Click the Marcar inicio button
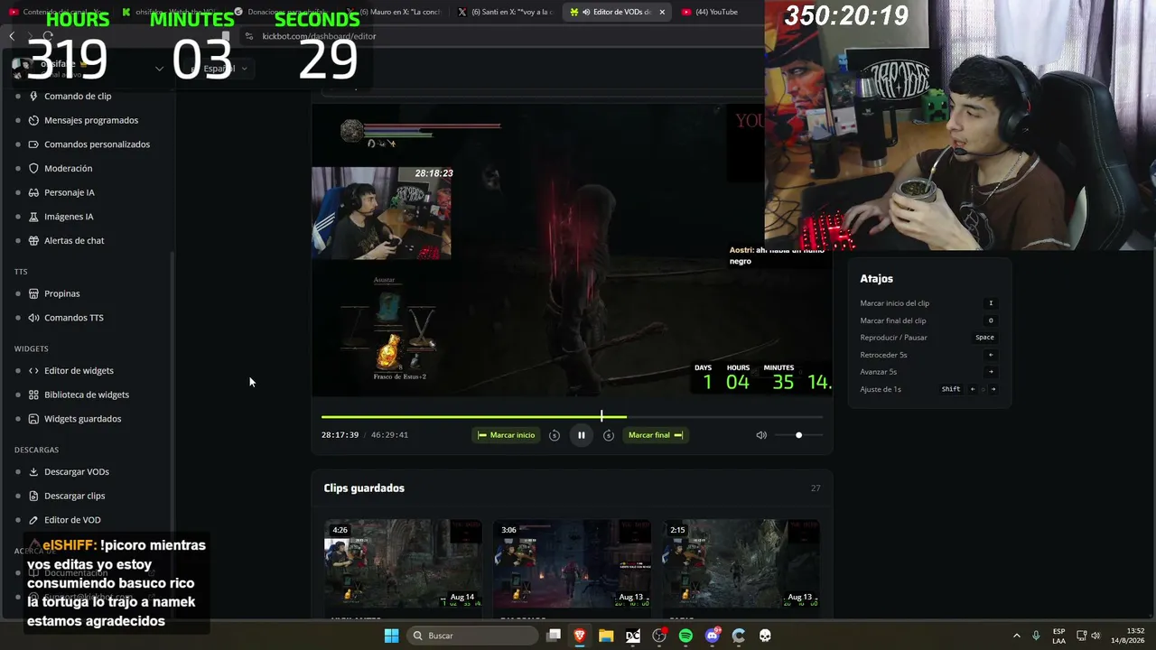 (x=506, y=435)
